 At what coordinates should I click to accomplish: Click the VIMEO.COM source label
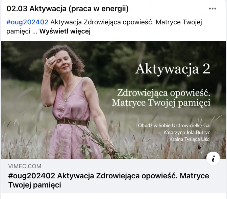pyautogui.click(x=25, y=166)
